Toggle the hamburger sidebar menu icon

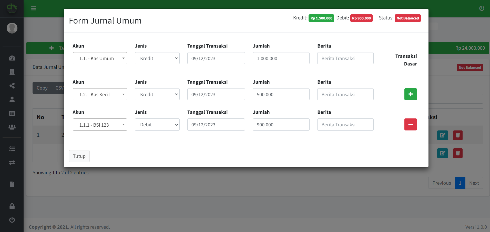click(x=34, y=8)
